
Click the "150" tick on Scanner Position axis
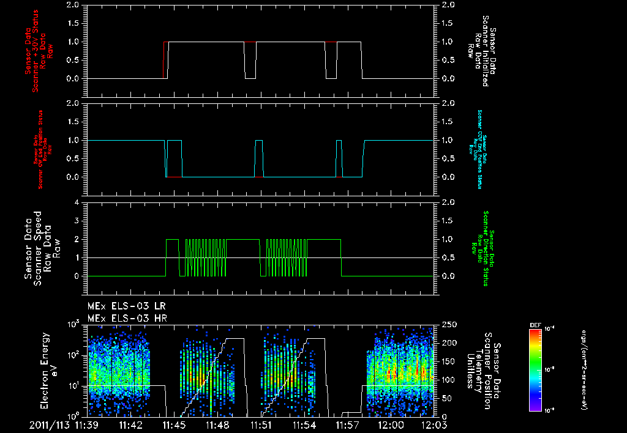coord(448,361)
